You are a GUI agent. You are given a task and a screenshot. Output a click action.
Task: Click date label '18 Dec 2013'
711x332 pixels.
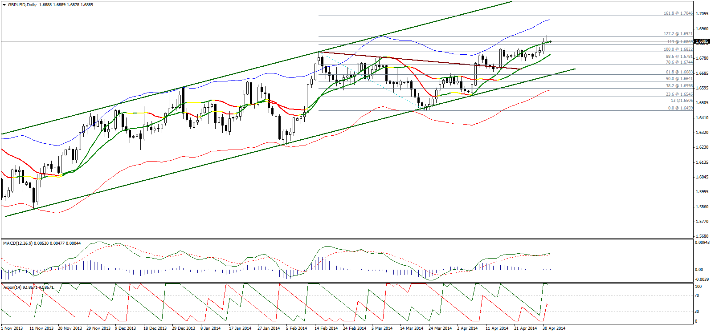[x=155, y=328]
